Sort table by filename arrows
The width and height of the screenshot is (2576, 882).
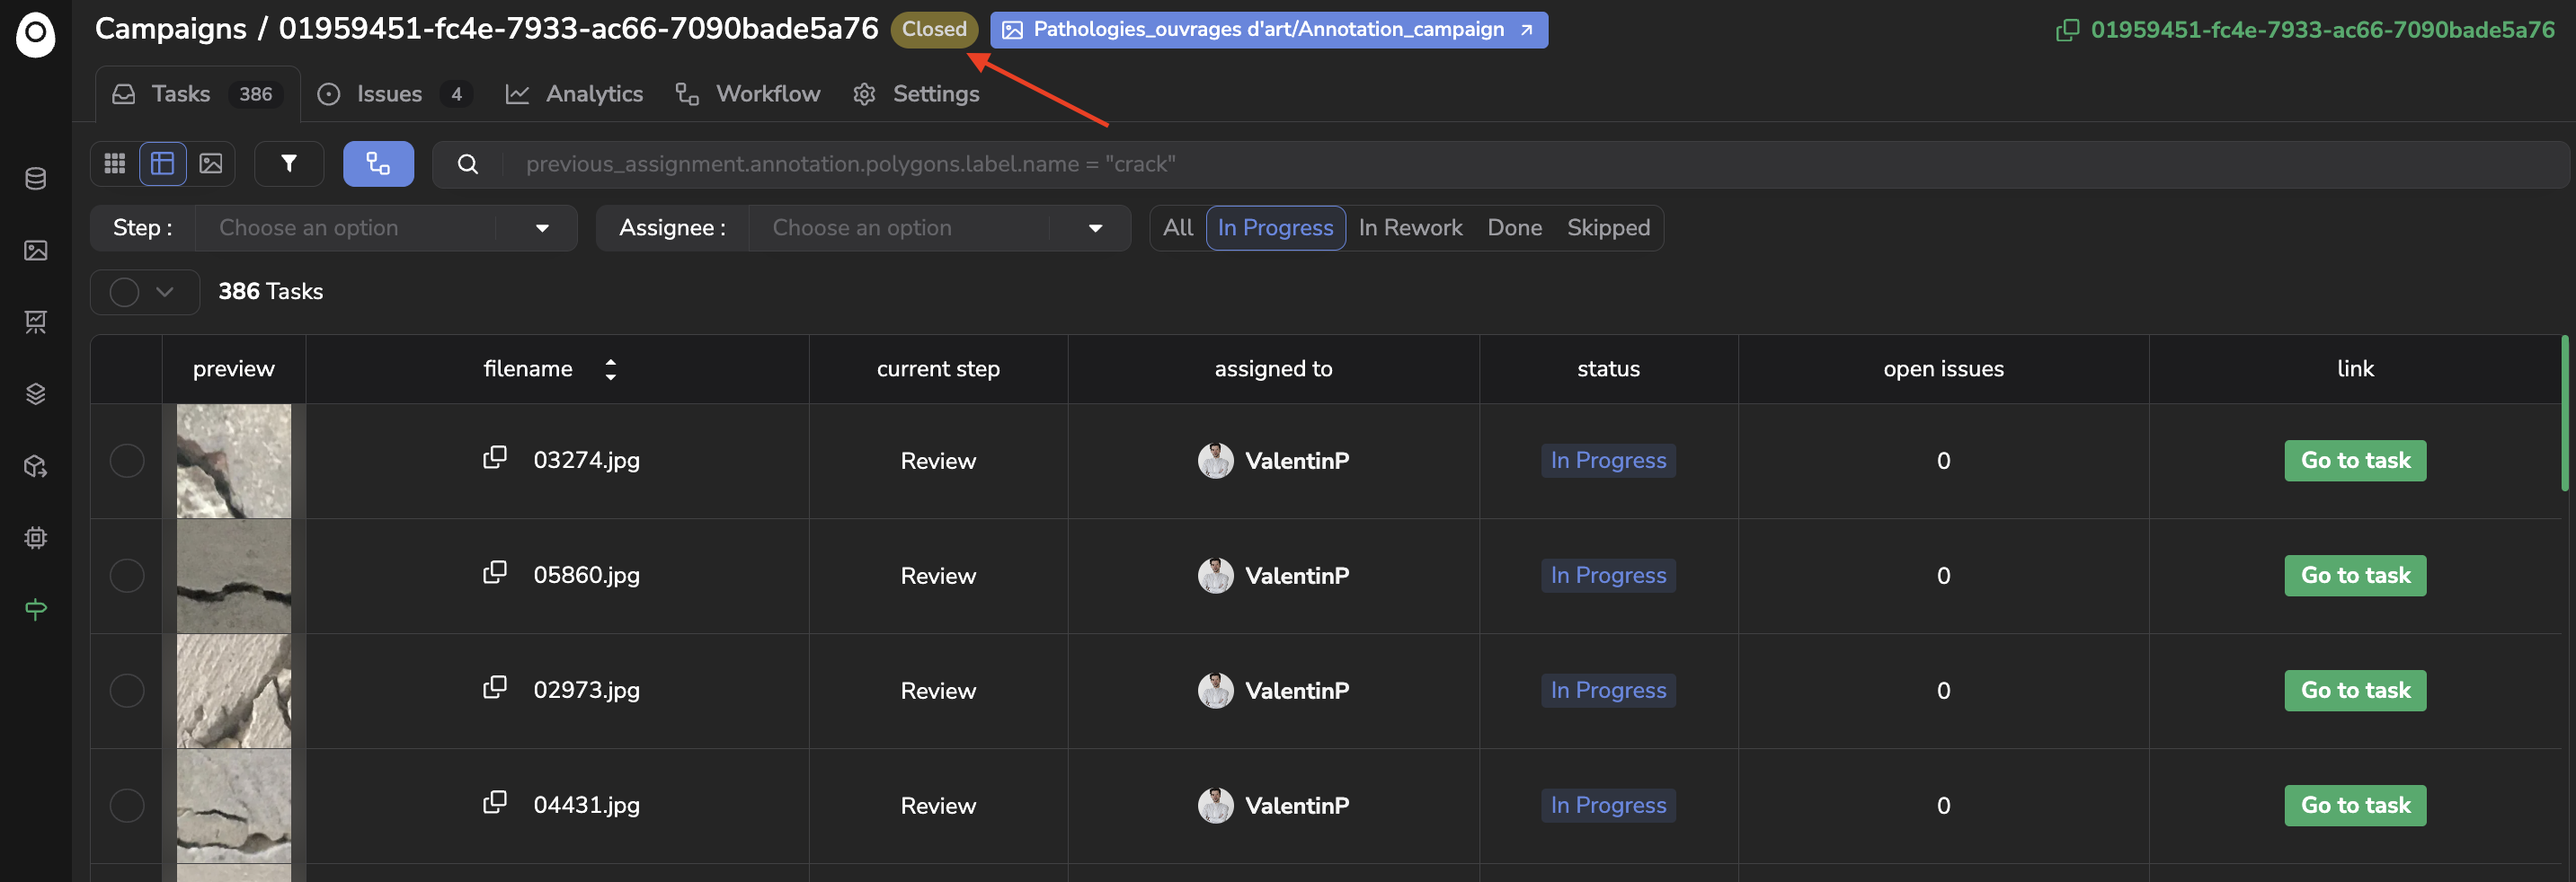[611, 369]
